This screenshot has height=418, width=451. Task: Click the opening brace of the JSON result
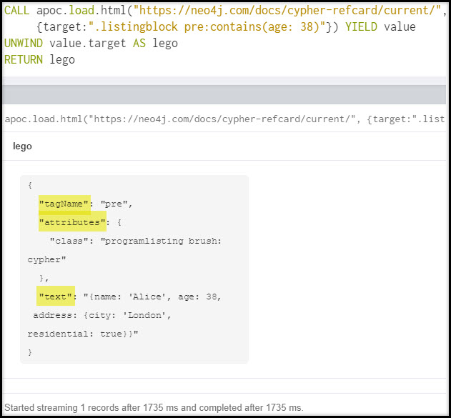point(30,185)
